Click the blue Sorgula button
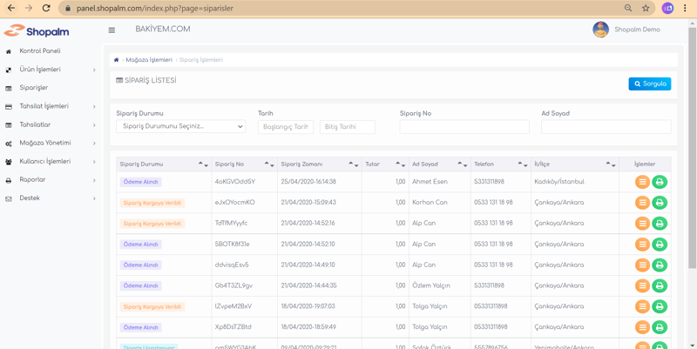The width and height of the screenshot is (697, 349). click(649, 84)
